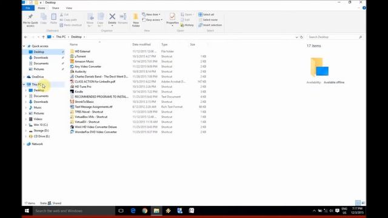The image size is (388, 218).
Task: Select the WD External folder
Action: pos(82,51)
